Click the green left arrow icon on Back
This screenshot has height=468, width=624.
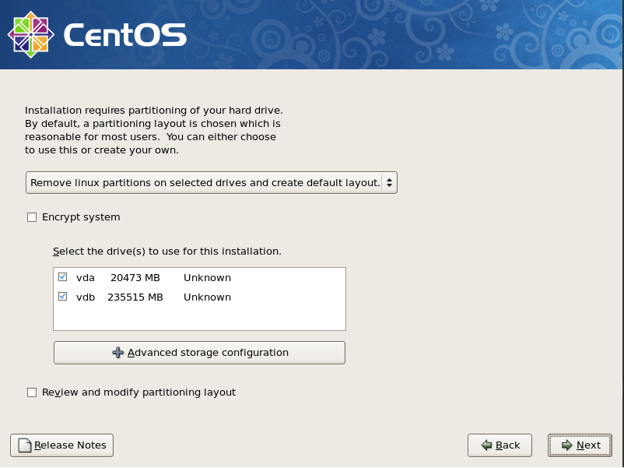pyautogui.click(x=486, y=445)
